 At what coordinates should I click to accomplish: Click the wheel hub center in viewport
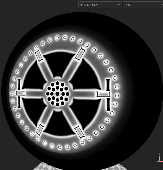(x=58, y=94)
